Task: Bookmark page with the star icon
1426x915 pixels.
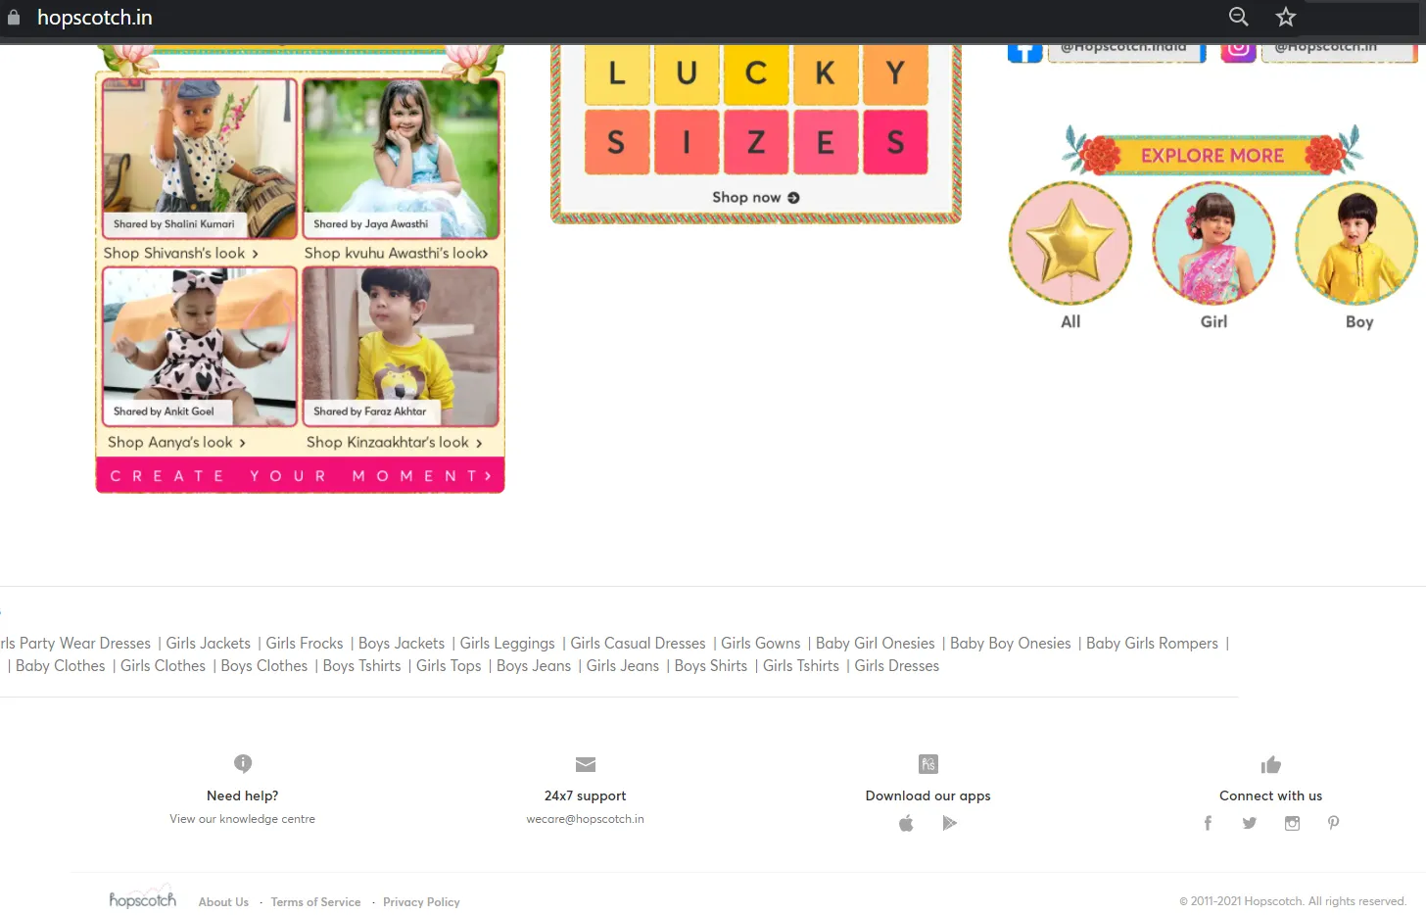Action: 1286,17
